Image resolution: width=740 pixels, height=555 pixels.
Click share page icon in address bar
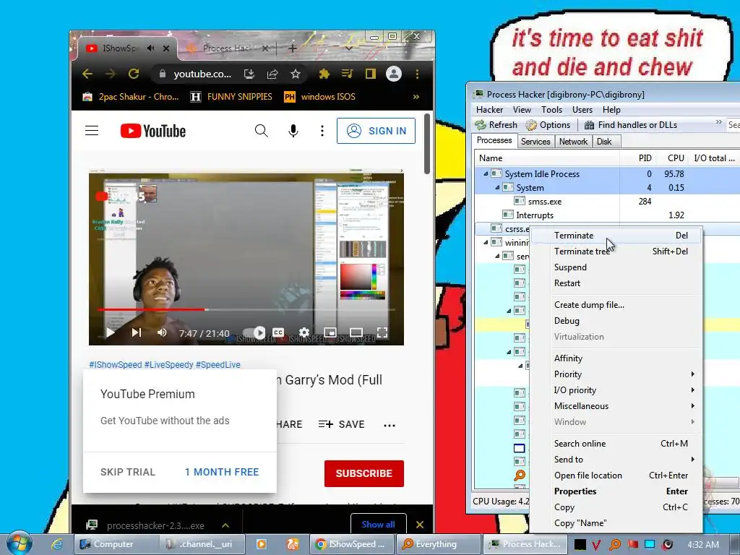click(x=272, y=74)
